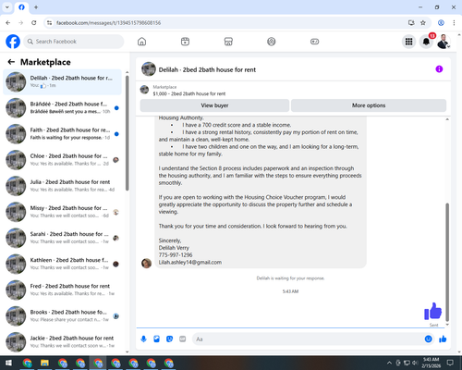
Task: Choose a sticker icon
Action: (169, 339)
